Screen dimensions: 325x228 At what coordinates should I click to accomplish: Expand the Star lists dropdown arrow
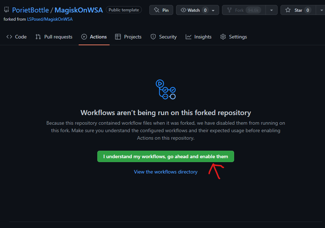tap(321, 10)
